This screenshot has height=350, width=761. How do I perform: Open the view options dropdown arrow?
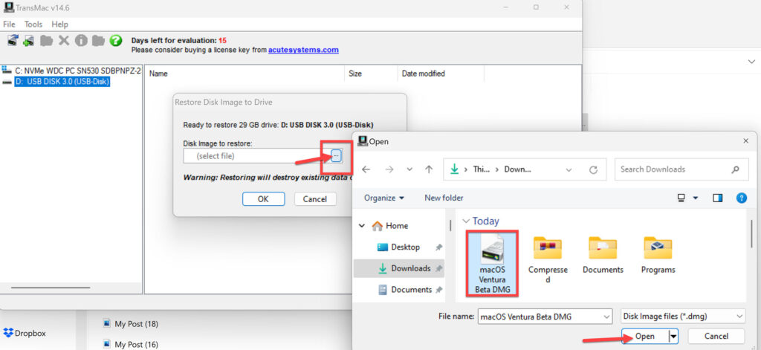coord(696,198)
